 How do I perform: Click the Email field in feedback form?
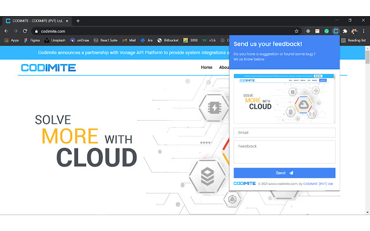[284, 132]
